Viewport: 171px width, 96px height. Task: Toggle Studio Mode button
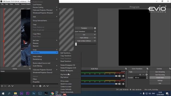(x=160, y=78)
